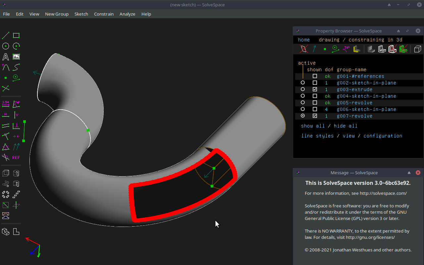Apply the distance dimension constraint tool
Screen dimensions: 424x265
(5, 104)
